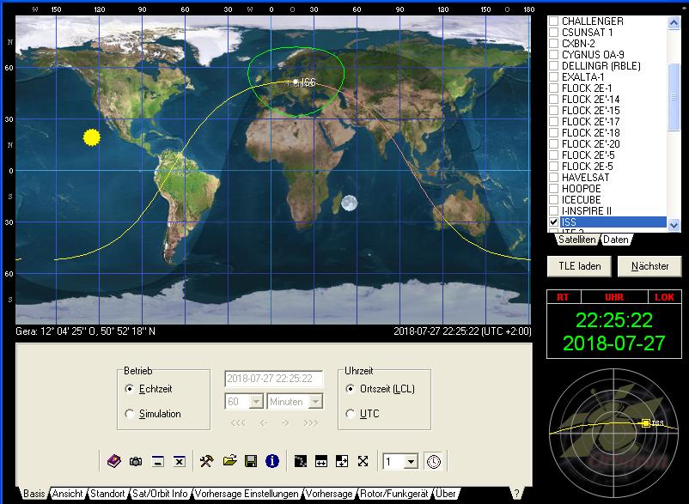The height and width of the screenshot is (504, 689).
Task: Click the hammer and pickaxe settings icon
Action: tap(206, 461)
